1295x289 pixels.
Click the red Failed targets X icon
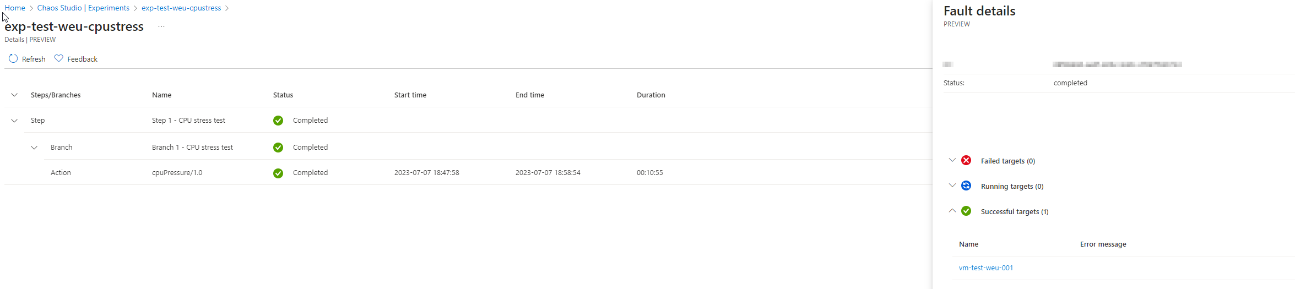pyautogui.click(x=966, y=160)
